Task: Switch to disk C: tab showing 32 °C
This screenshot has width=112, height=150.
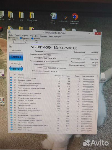Action: 13,40
